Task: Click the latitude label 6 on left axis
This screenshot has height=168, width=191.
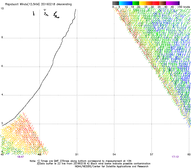Action: [x=2, y=66]
